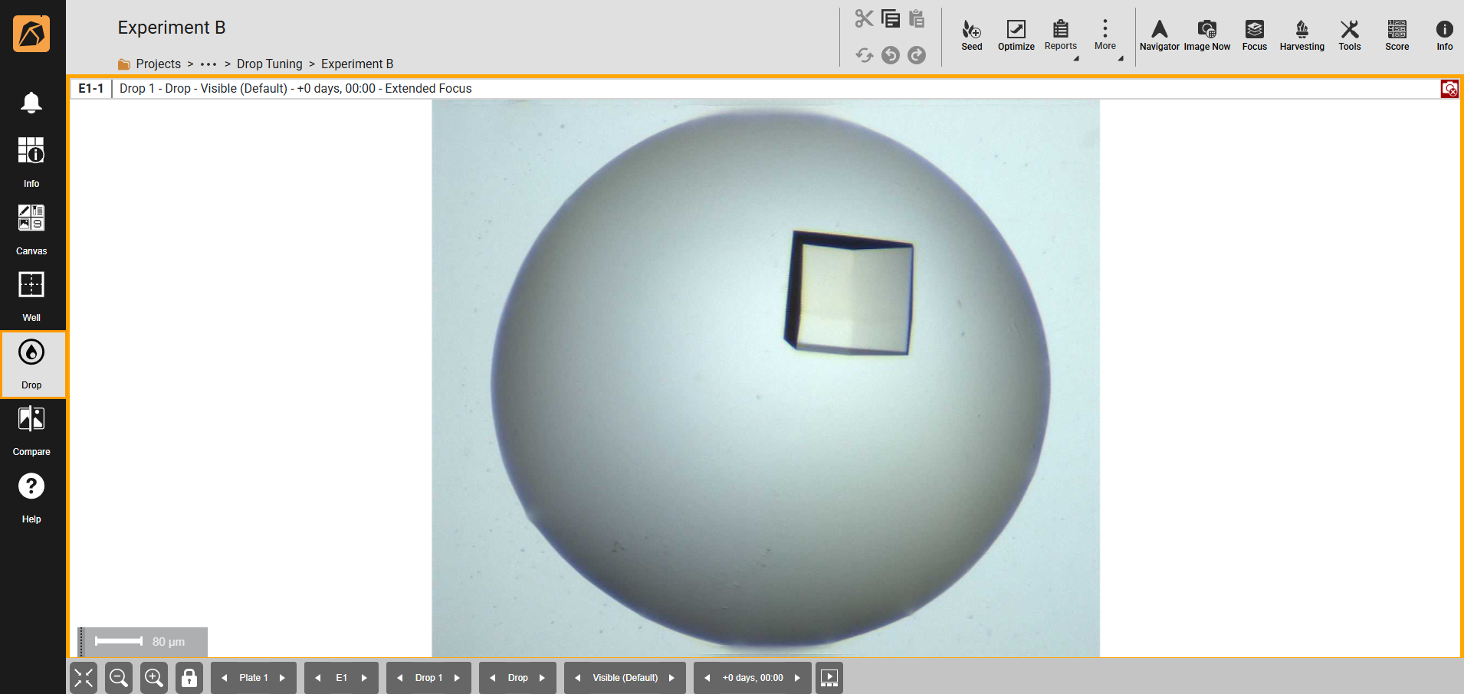Image resolution: width=1464 pixels, height=694 pixels.
Task: Toggle the zoom lock button
Action: [x=189, y=678]
